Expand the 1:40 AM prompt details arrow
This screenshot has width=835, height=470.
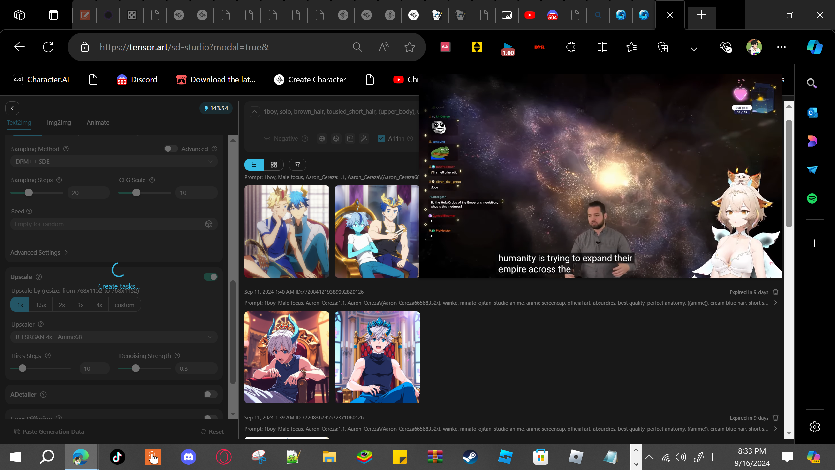(x=776, y=303)
